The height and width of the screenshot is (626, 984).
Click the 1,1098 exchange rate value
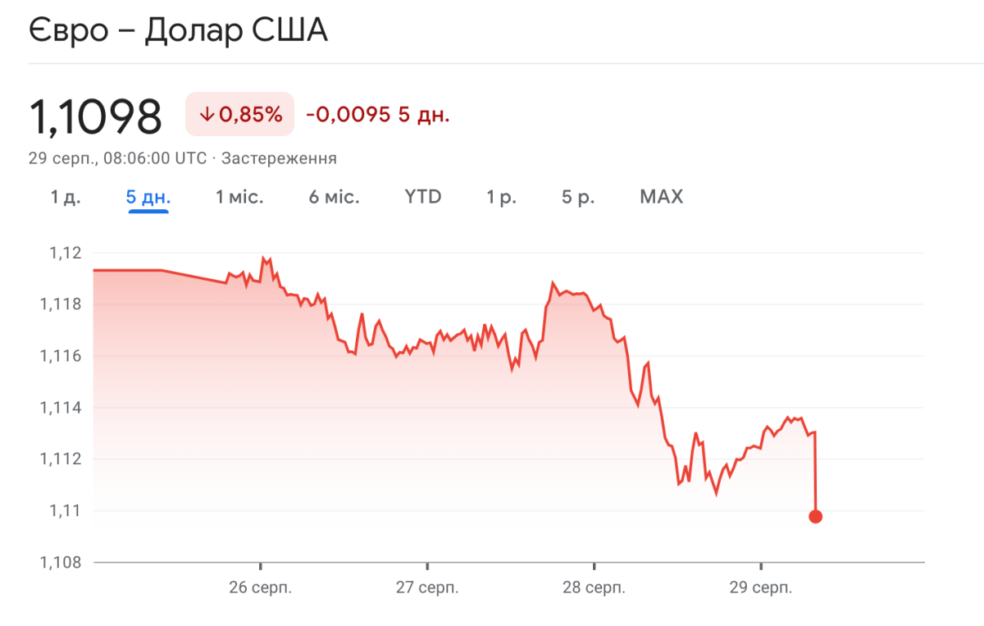click(96, 116)
